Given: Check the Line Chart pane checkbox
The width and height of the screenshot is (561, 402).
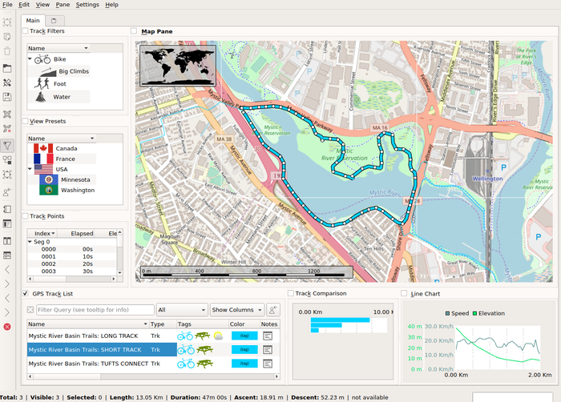Looking at the screenshot, I should click(404, 294).
